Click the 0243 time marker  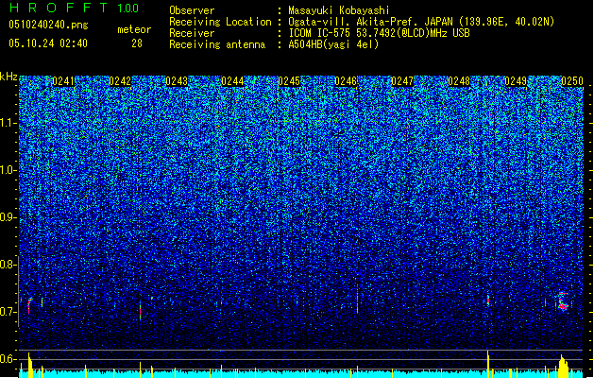tap(177, 81)
